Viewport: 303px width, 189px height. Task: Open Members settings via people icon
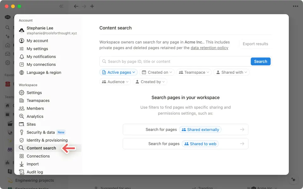22,108
